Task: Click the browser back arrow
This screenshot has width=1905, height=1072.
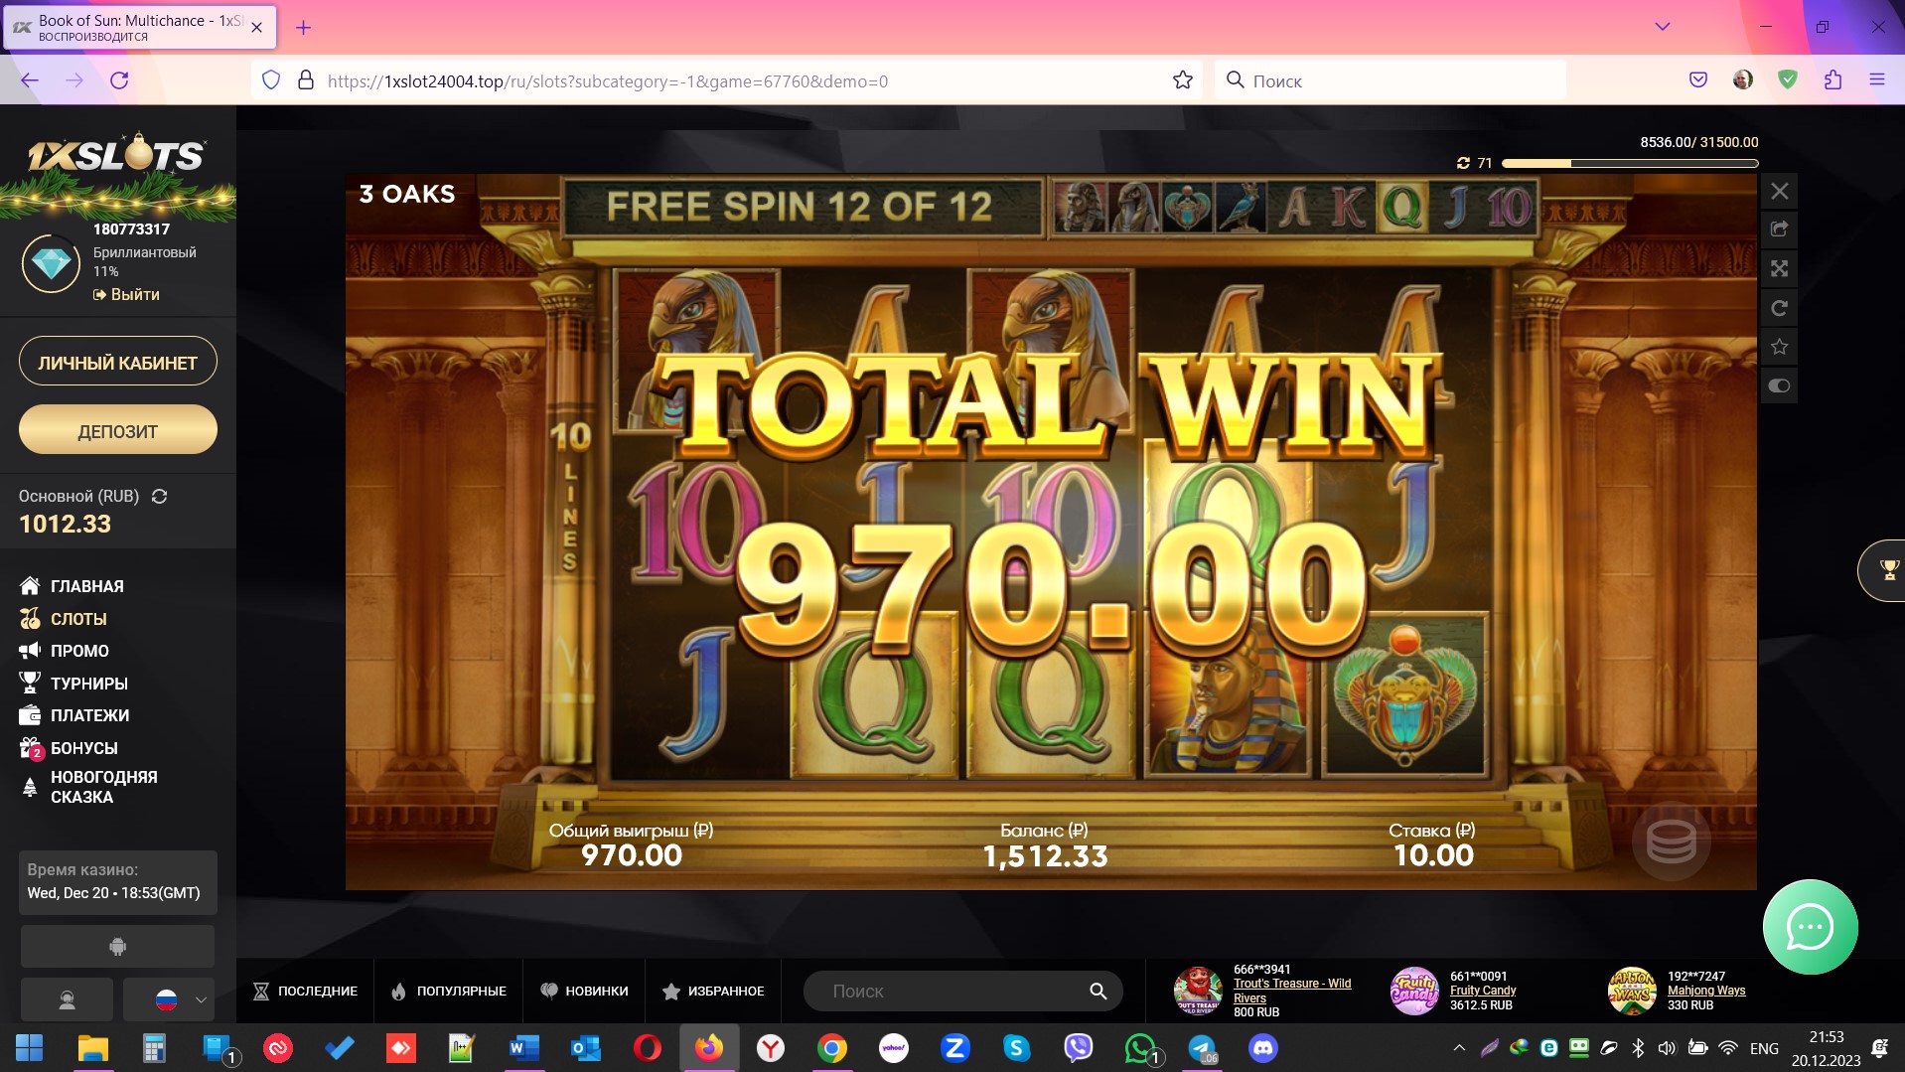Action: [30, 80]
